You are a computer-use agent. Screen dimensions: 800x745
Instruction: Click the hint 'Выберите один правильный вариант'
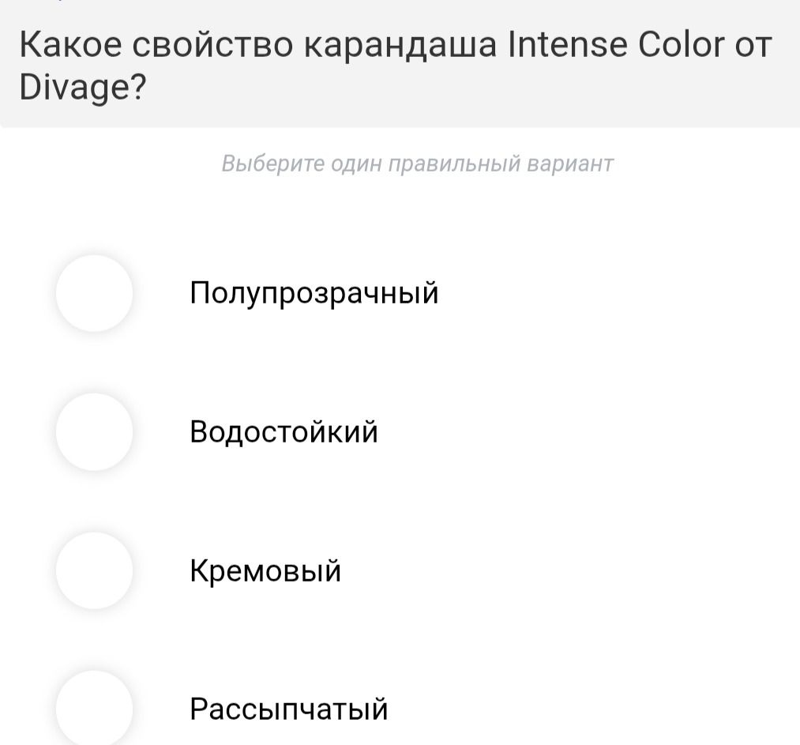click(417, 164)
